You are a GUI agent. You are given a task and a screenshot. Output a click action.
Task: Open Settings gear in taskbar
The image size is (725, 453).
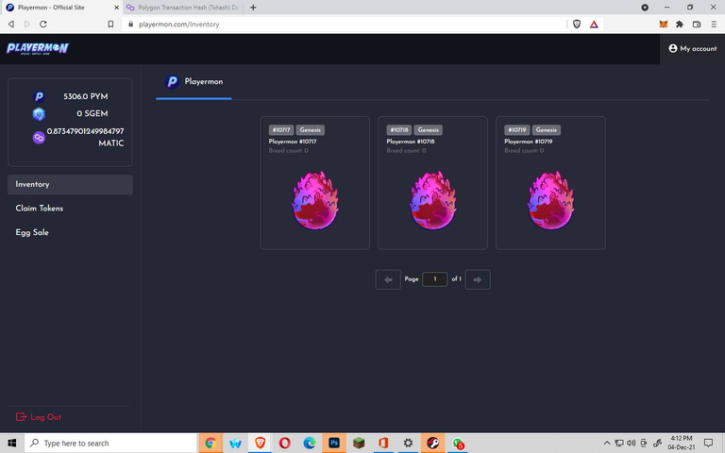pyautogui.click(x=408, y=444)
